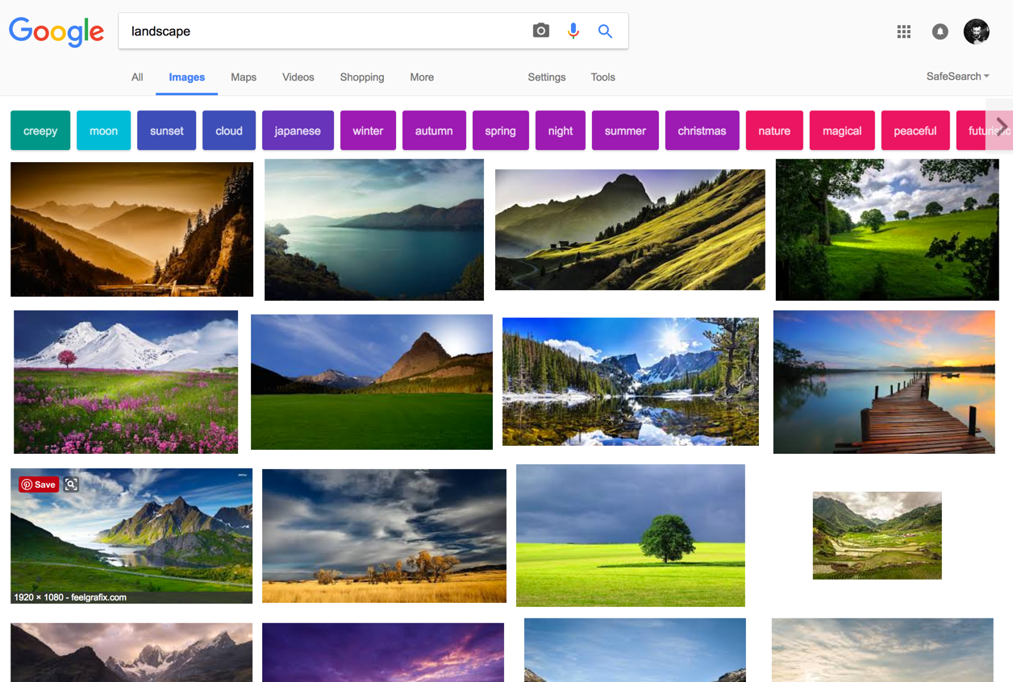
Task: Choose the sunset chip
Action: tap(167, 131)
